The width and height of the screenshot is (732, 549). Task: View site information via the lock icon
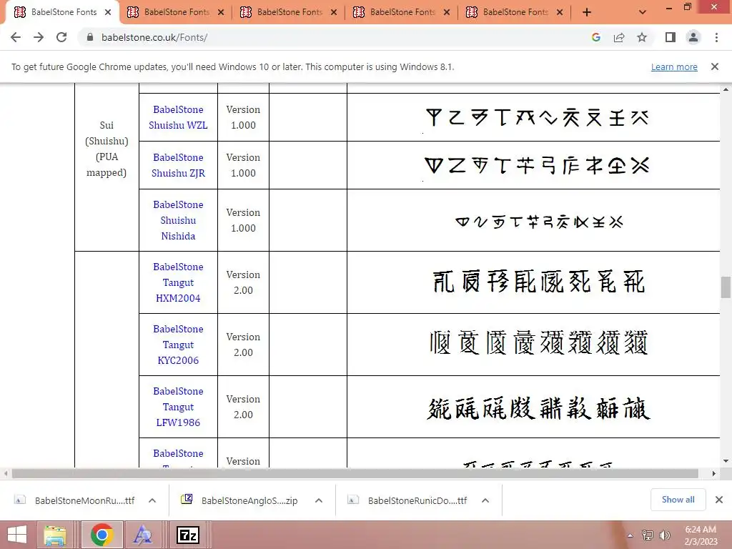[x=90, y=37]
